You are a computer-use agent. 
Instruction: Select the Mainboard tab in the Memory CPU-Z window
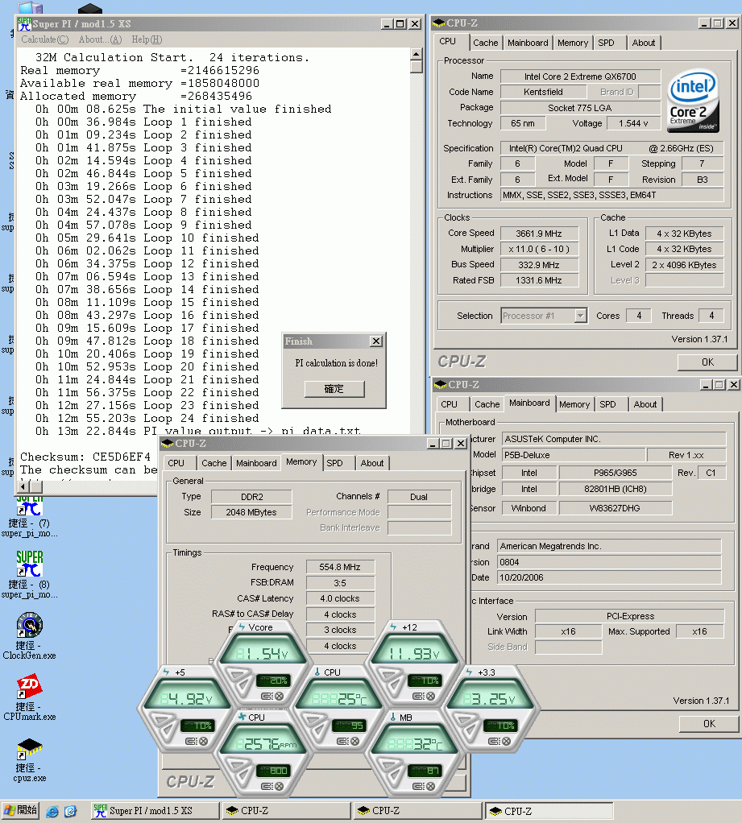click(x=256, y=463)
